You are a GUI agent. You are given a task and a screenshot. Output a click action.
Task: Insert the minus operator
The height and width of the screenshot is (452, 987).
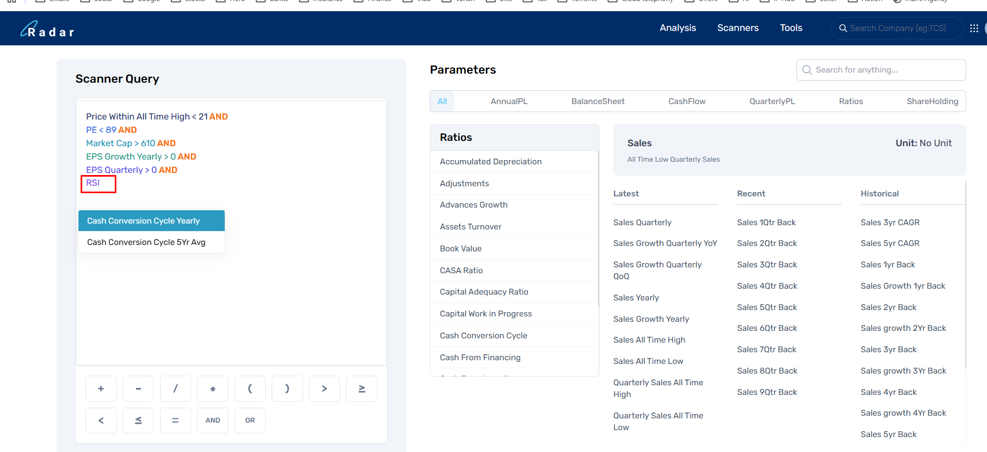click(138, 388)
